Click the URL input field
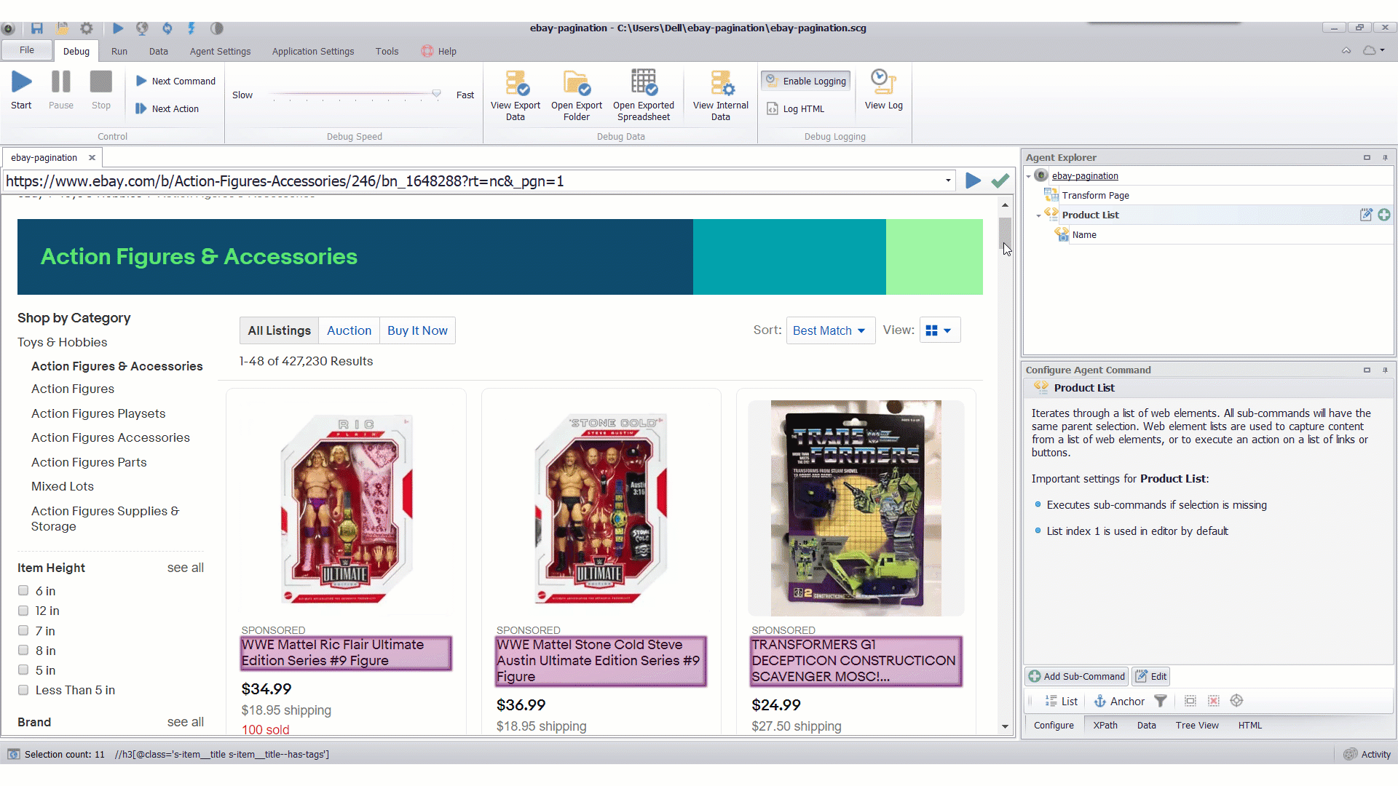The image size is (1398, 786). point(475,180)
